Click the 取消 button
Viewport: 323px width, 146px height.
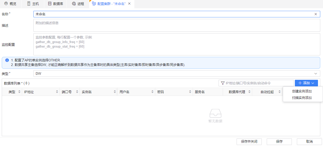point(309,141)
